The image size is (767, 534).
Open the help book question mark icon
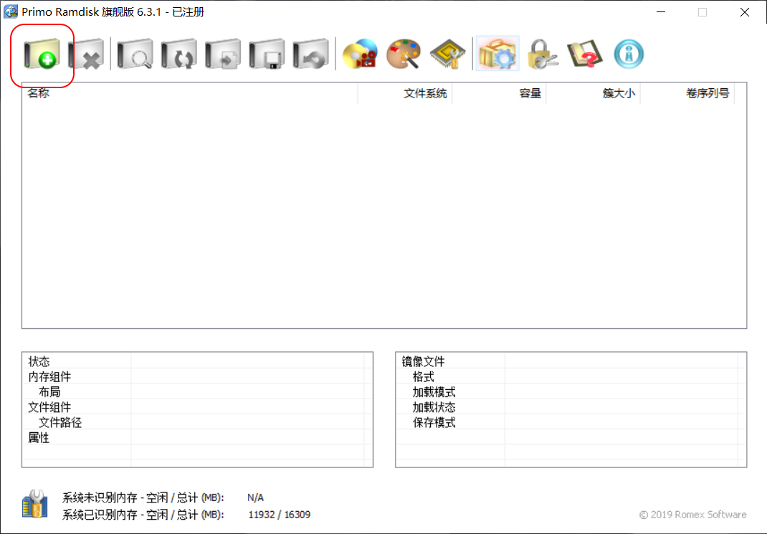(x=585, y=53)
